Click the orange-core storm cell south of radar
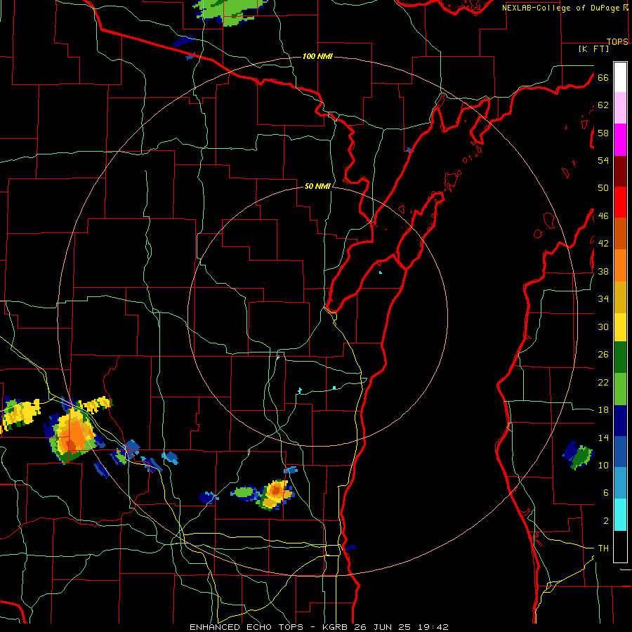This screenshot has width=632, height=632. tap(276, 494)
